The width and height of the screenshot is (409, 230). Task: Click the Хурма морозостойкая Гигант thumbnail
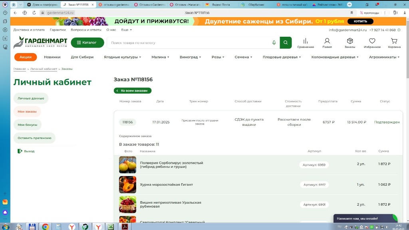tap(127, 184)
